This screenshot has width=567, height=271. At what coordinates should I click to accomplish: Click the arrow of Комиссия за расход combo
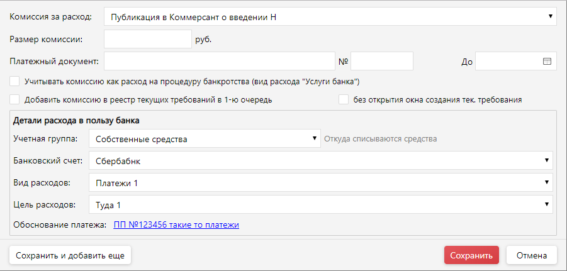pyautogui.click(x=550, y=16)
